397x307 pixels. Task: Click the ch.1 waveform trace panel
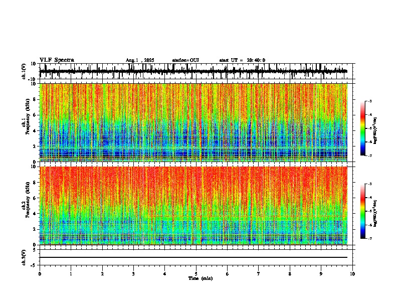tap(196, 71)
